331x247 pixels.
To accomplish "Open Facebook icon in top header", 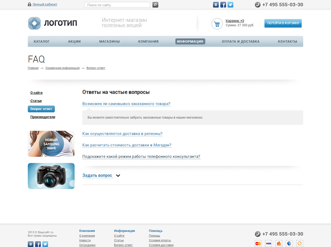I will [223, 5].
